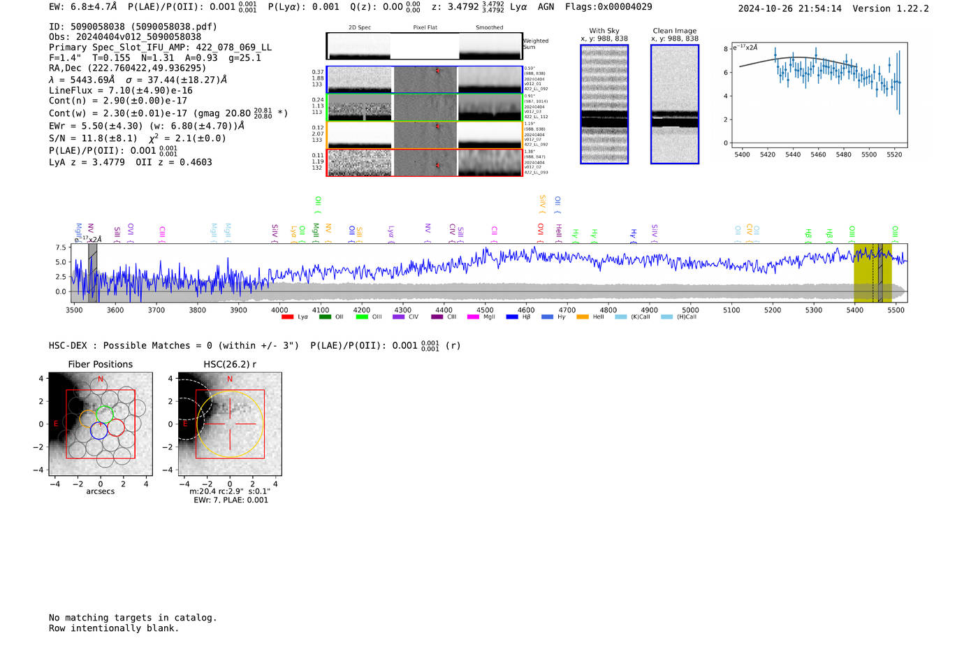Click the F=1.4" T=0.155 N=1.31 line
This screenshot has height=666, width=978.
click(x=155, y=58)
